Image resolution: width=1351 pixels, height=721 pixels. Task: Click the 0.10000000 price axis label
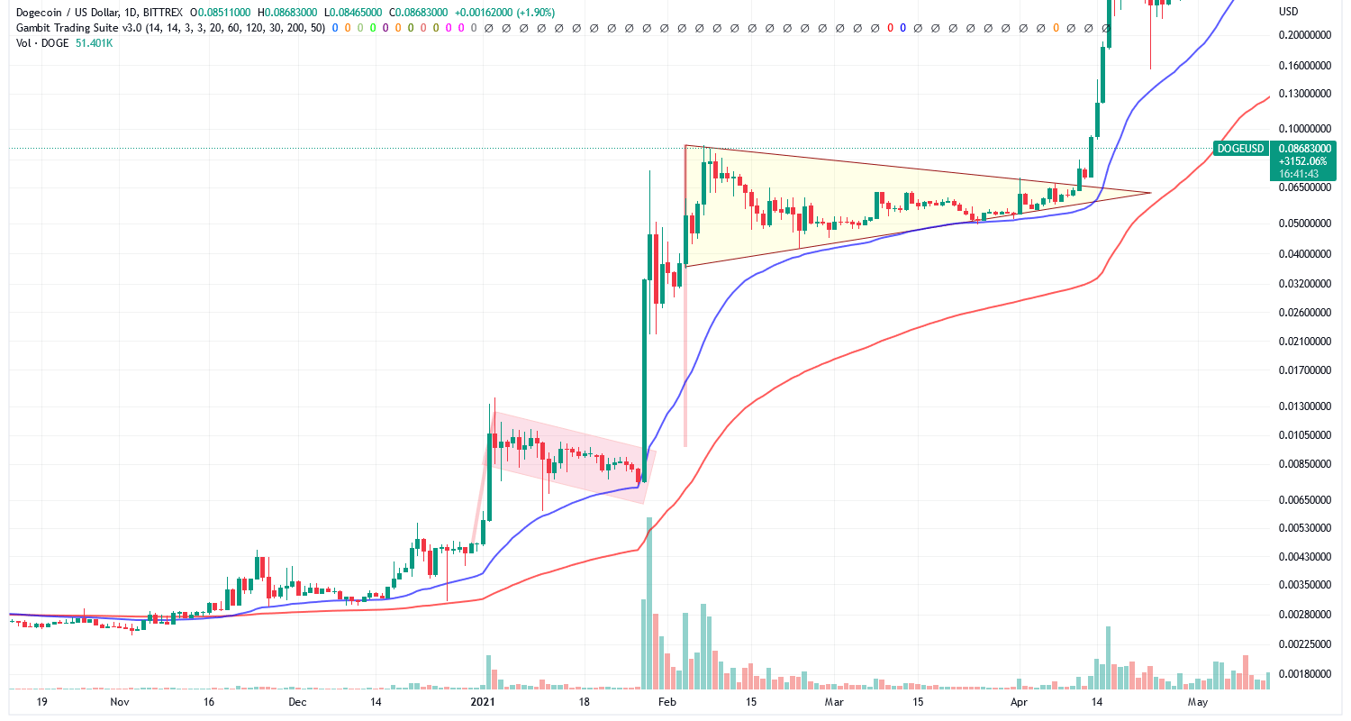(1306, 129)
